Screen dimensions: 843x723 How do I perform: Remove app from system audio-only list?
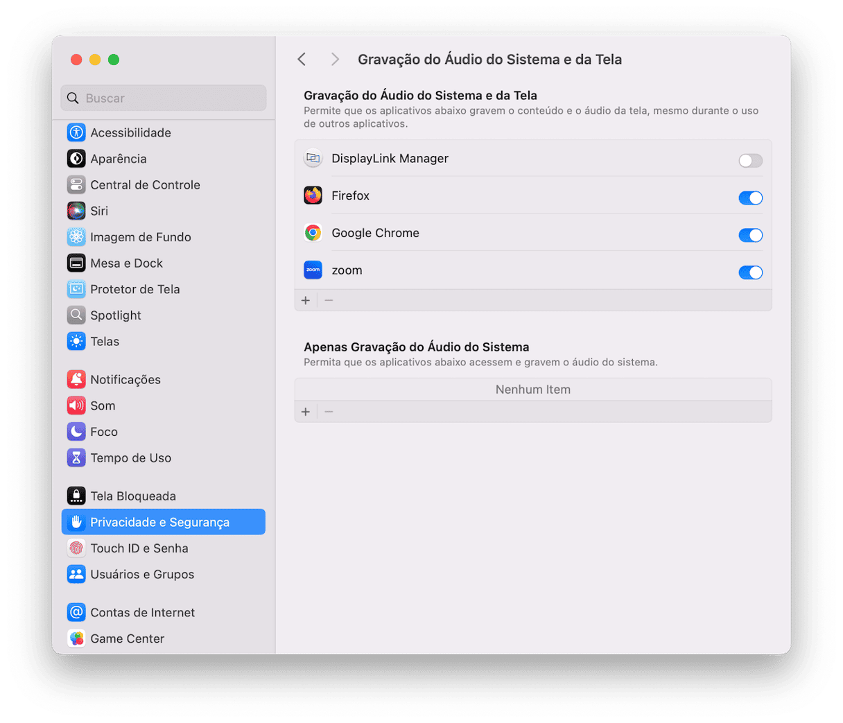pyautogui.click(x=329, y=412)
